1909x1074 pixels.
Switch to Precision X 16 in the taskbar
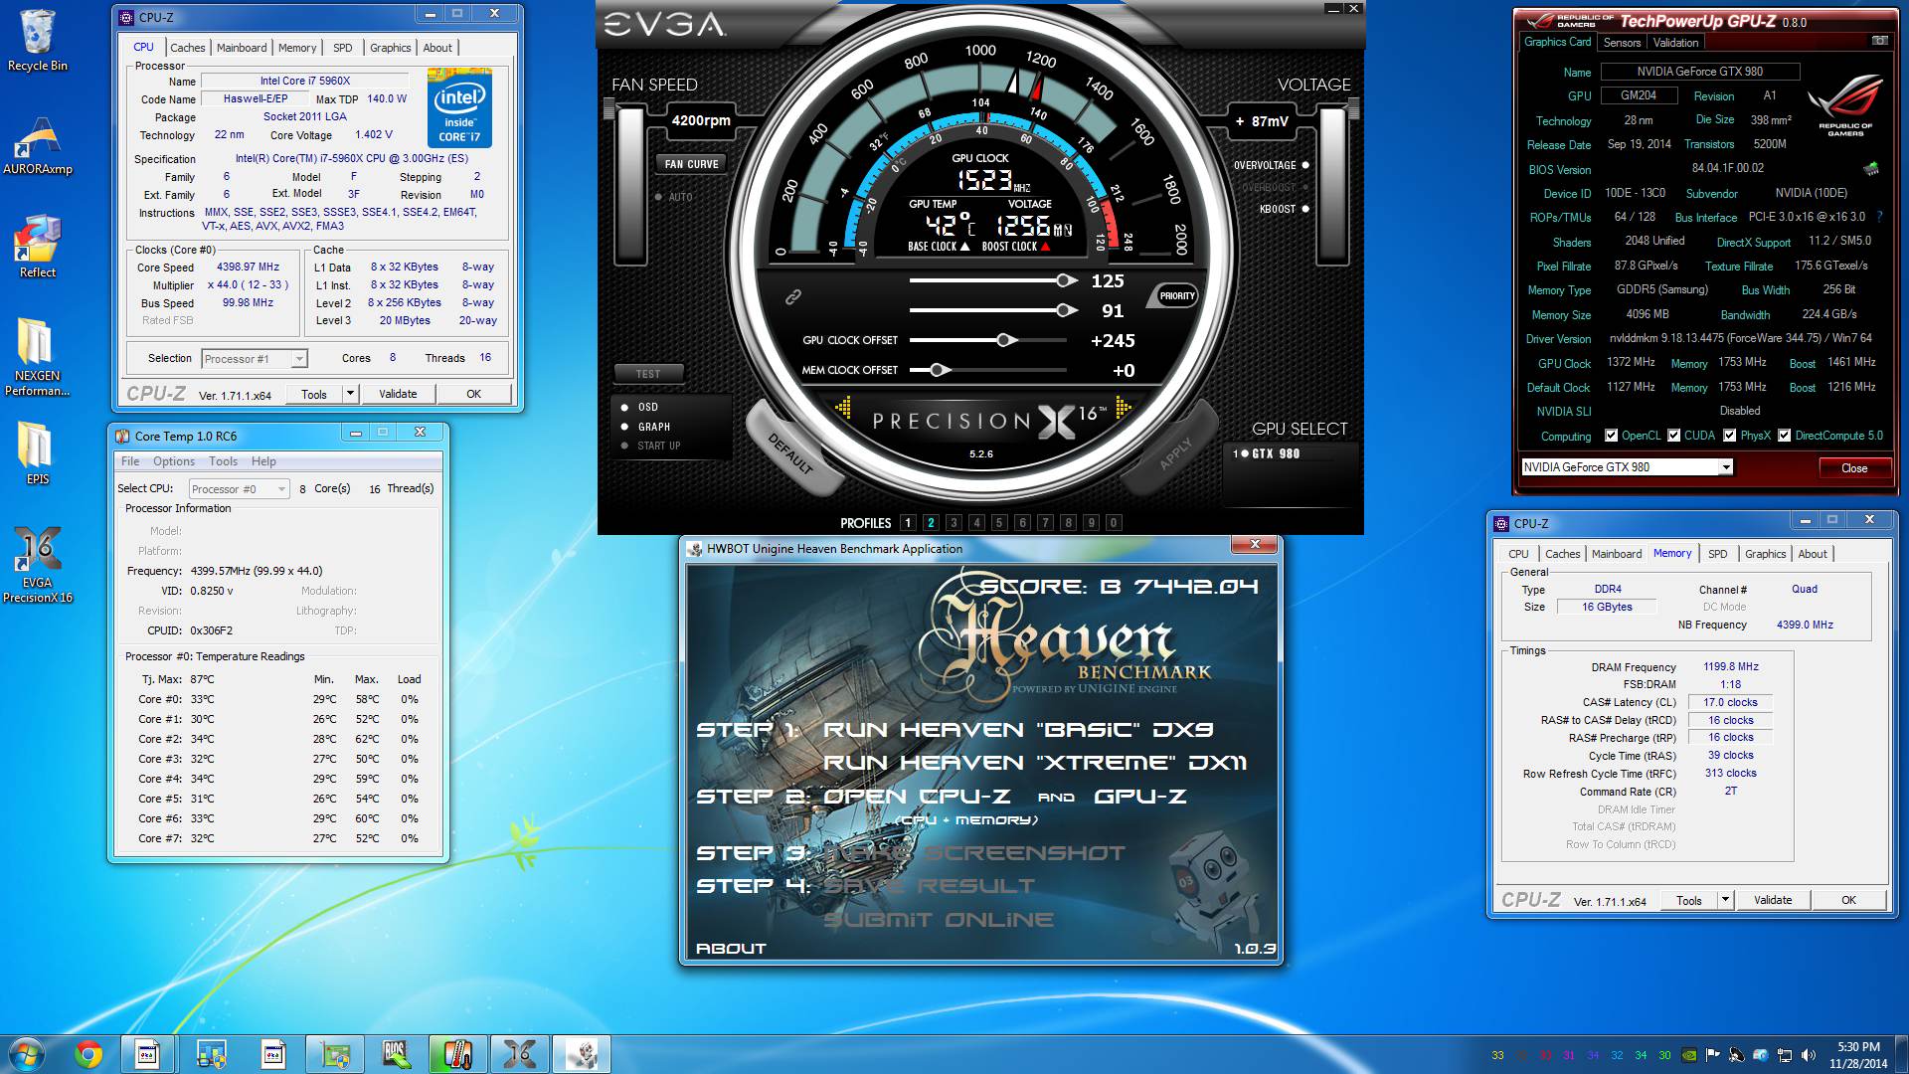point(519,1054)
